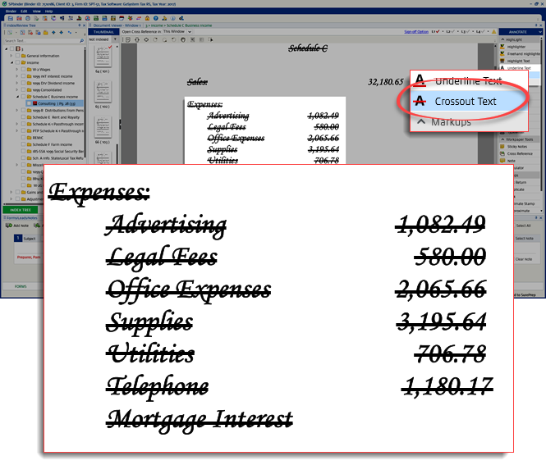Expand the General Information tree node
546x465 pixels.
click(11, 56)
